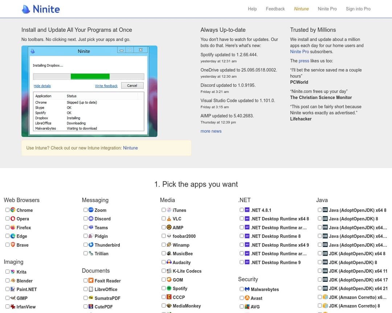Click the Avast app icon
392x313 pixels.
click(247, 298)
